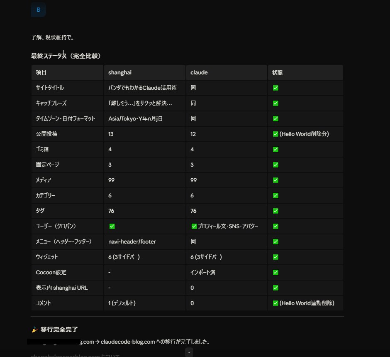This screenshot has height=357, width=390.
Task: Click the status check mark in タグ row
Action: tap(275, 211)
